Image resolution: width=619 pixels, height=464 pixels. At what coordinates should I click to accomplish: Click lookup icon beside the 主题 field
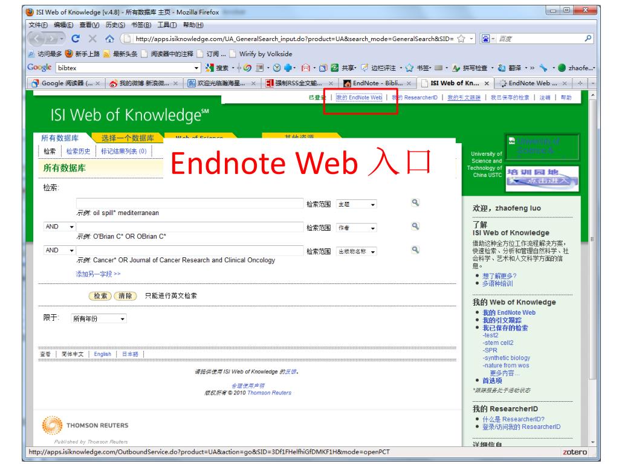click(415, 203)
